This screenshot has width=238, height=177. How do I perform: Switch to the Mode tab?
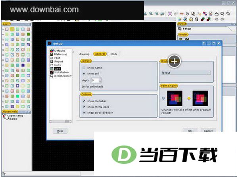coord(114,54)
